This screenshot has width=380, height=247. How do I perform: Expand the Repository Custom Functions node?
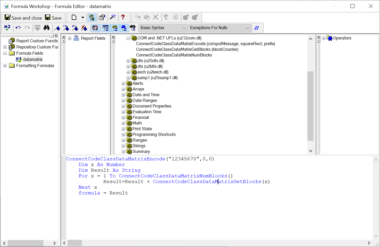coord(5,47)
